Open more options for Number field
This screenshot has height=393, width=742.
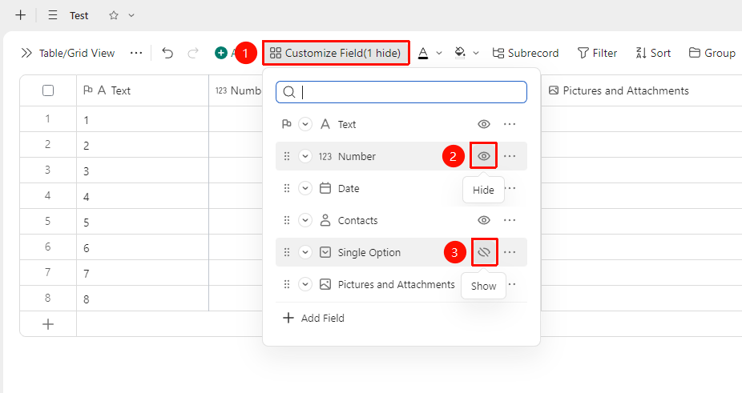510,156
